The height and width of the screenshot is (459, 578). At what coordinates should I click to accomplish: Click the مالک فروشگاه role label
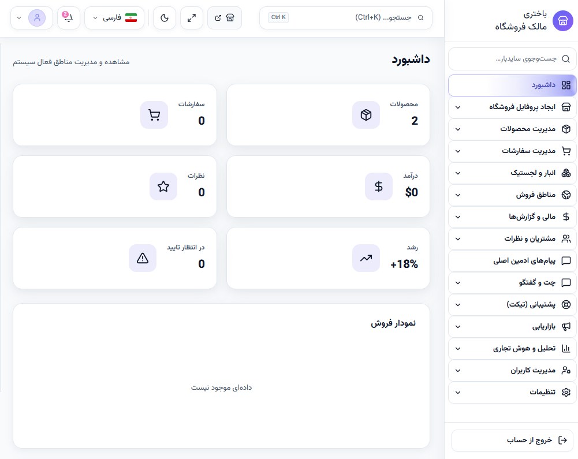coord(521,27)
